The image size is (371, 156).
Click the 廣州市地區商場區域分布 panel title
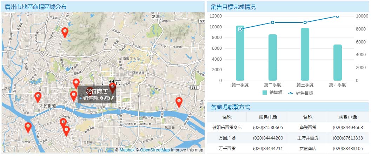pos(35,7)
